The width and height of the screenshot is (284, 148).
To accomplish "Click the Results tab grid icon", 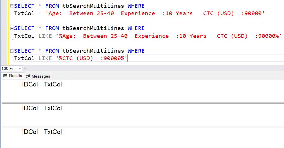I will click(5, 76).
